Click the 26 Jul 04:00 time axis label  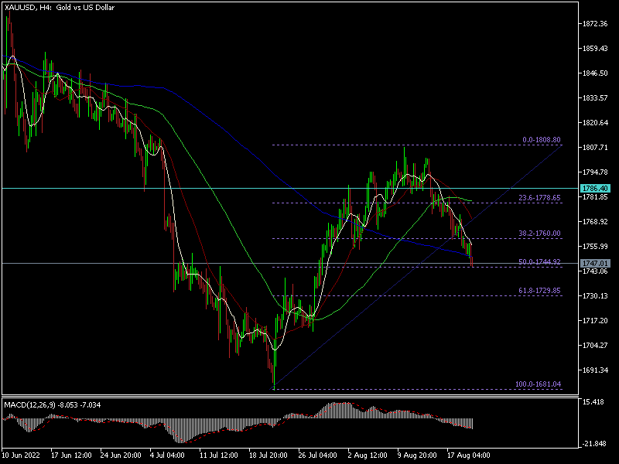pyautogui.click(x=318, y=455)
